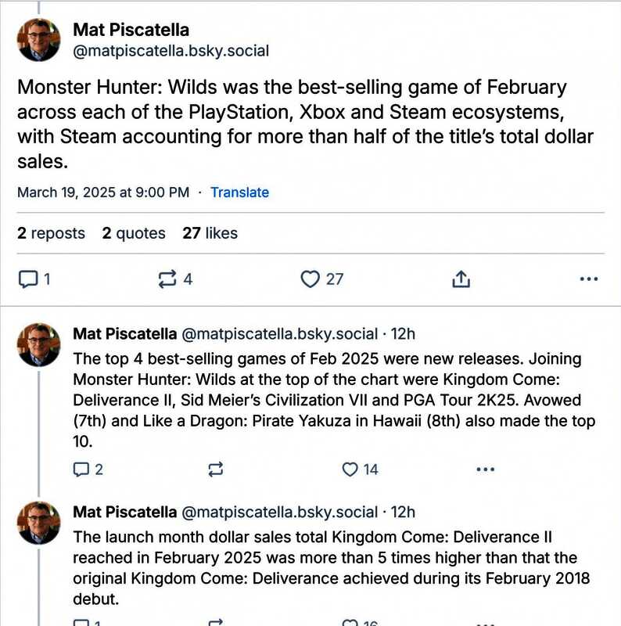
Task: Open the Mat Piscatella name on the main post
Action: coord(131,30)
